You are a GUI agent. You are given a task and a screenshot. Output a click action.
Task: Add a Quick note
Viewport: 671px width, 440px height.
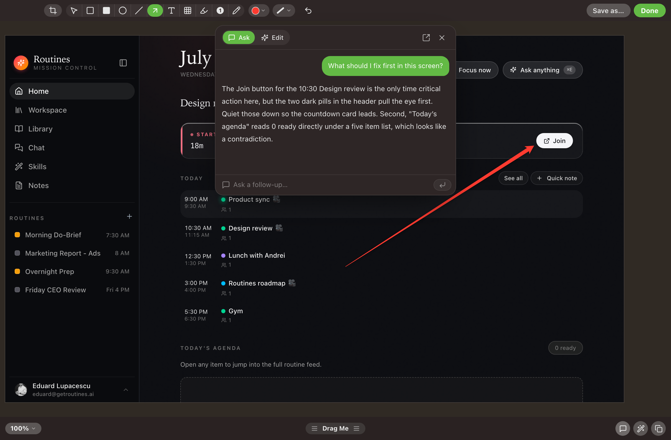click(x=556, y=178)
